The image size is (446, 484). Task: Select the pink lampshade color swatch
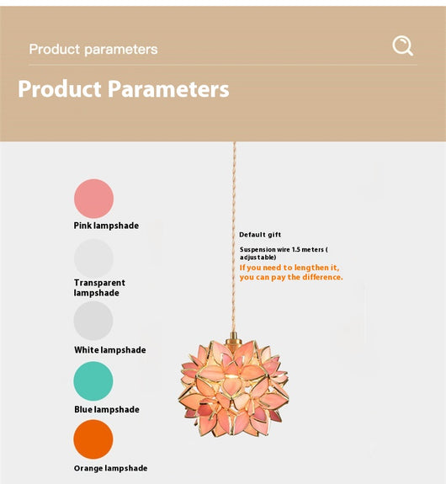coord(94,199)
